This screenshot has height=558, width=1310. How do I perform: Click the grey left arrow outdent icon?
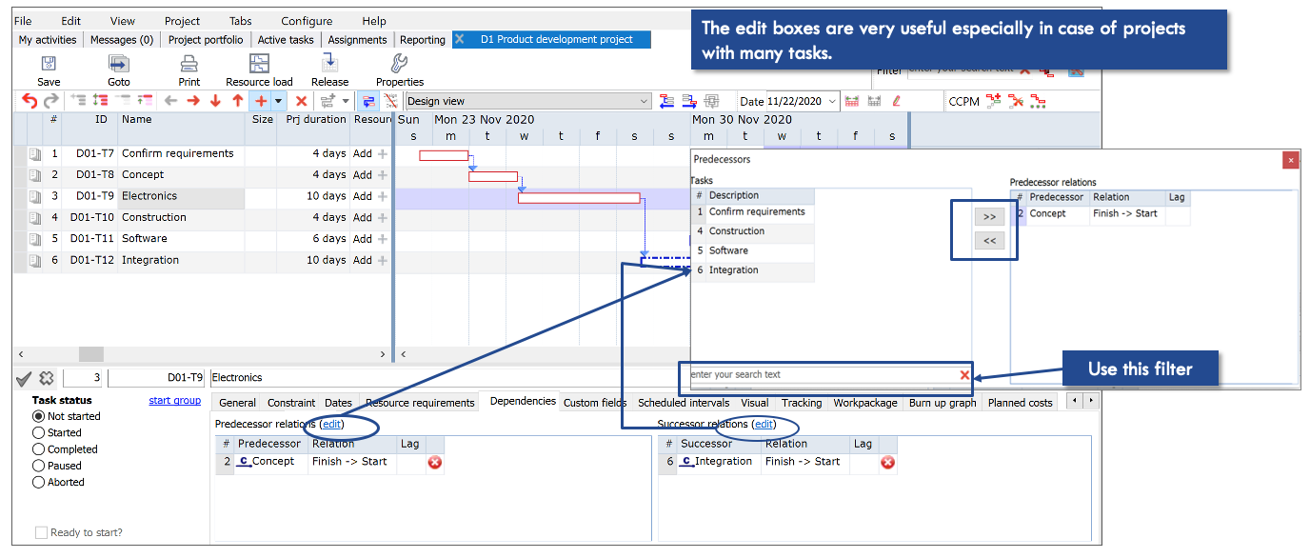[171, 101]
